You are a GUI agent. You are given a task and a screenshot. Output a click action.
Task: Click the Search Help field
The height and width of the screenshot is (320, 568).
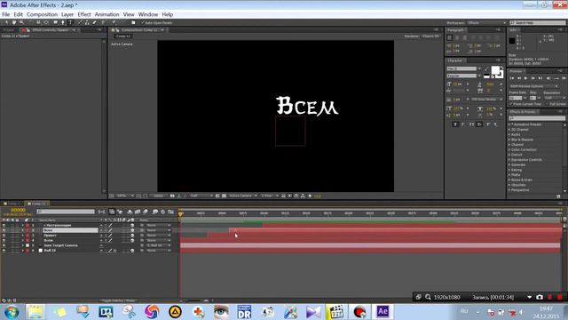[538, 22]
